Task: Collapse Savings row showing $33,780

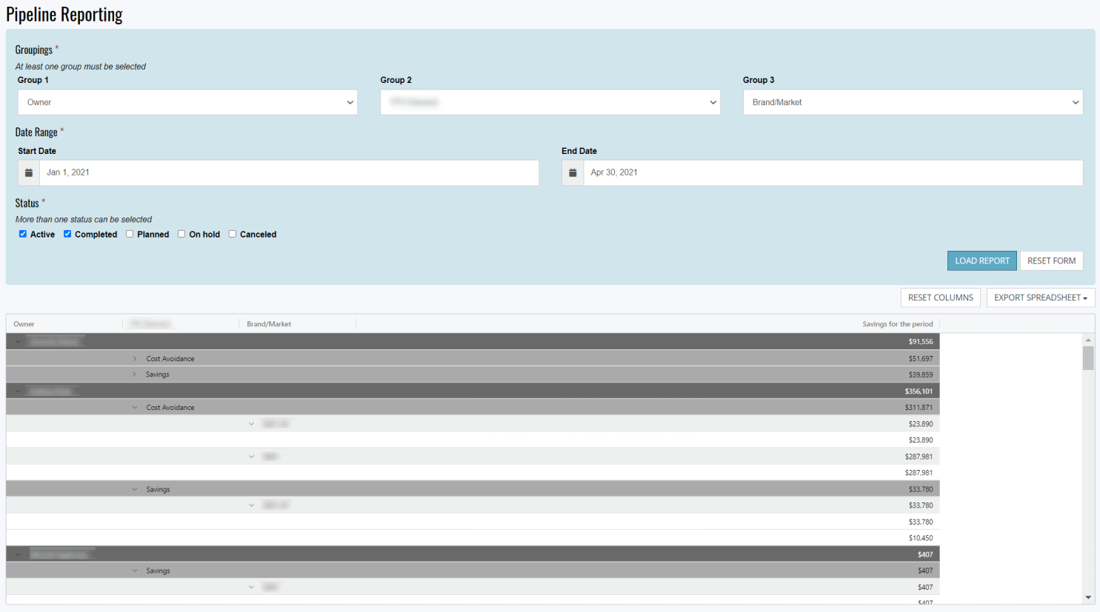Action: tap(135, 489)
